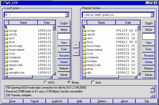Click the local alsp folder icon
The height and width of the screenshot is (105, 159).
pyautogui.click(x=6, y=31)
